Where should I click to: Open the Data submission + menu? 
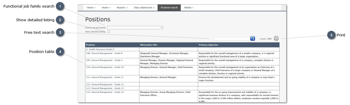(144, 8)
